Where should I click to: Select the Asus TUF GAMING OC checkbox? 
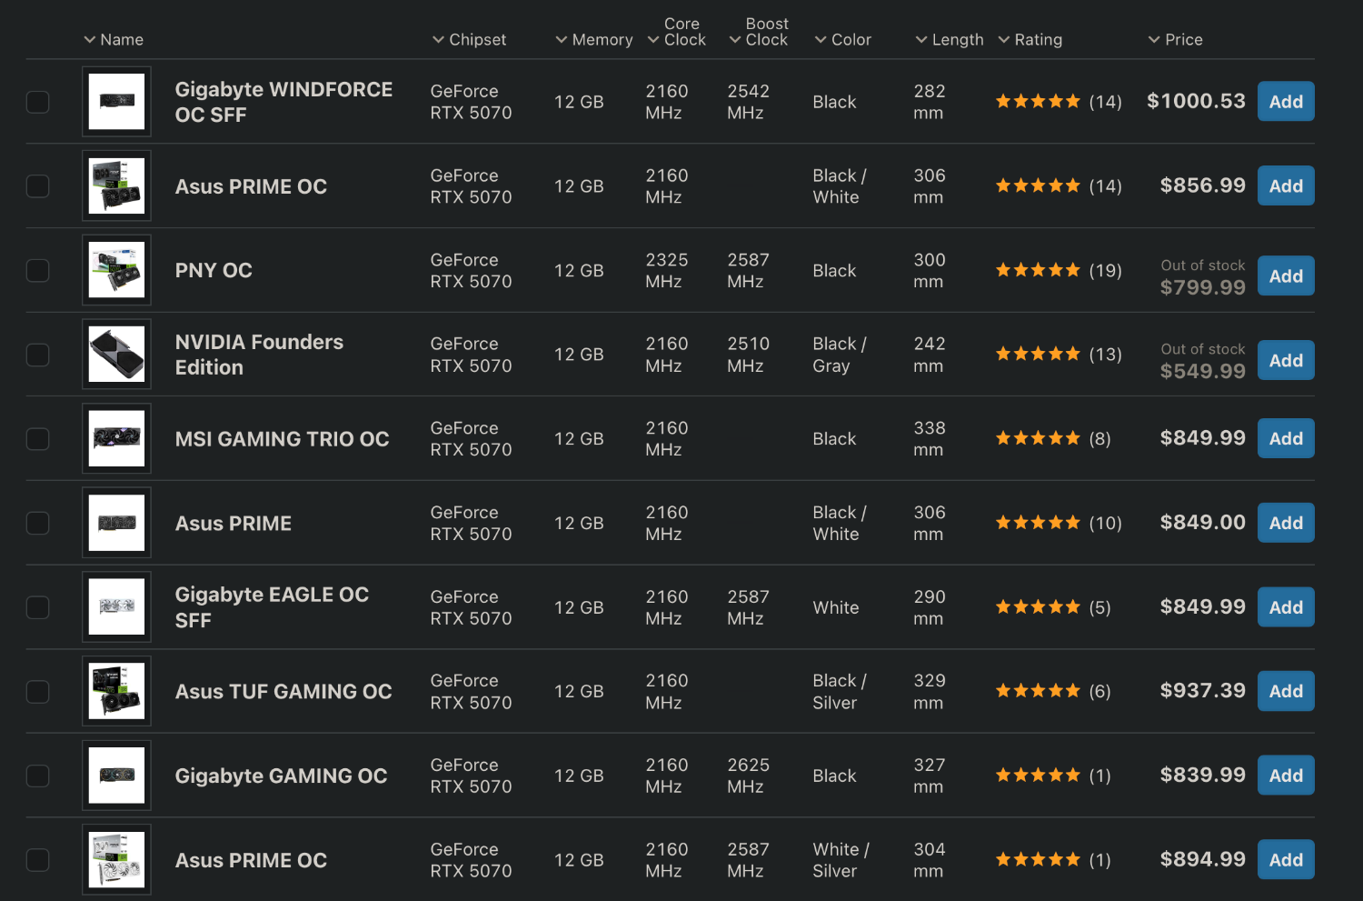pos(37,692)
